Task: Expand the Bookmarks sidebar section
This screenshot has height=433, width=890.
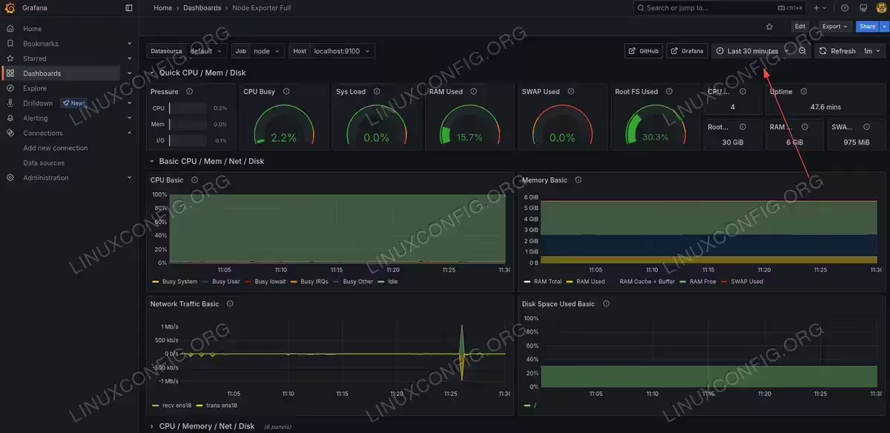Action: coord(130,44)
